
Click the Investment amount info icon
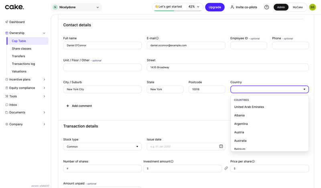click(x=172, y=162)
